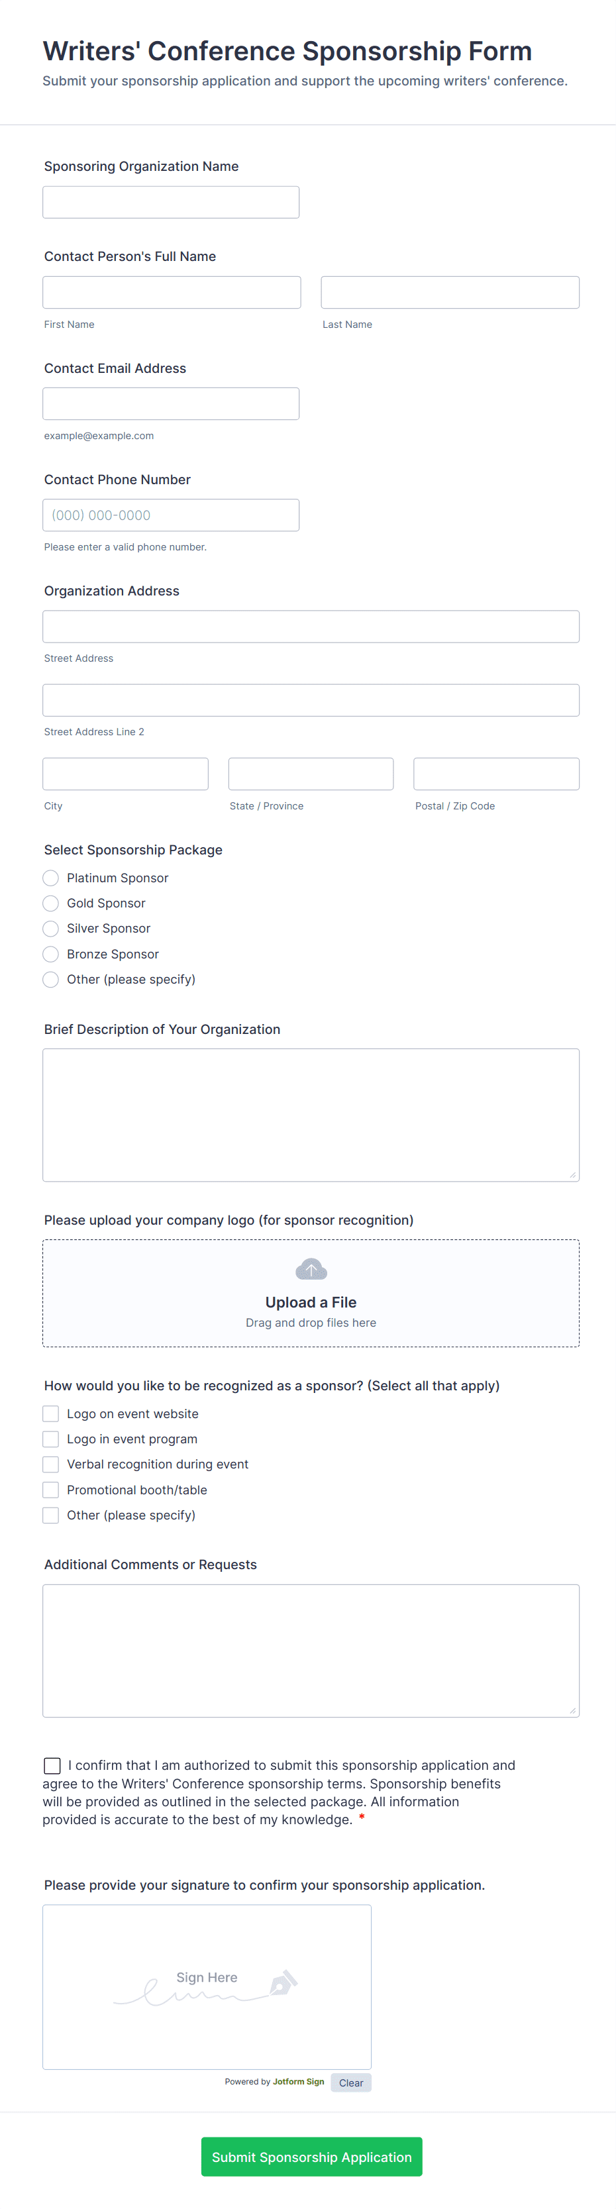Check Other (please specify) recognition option
This screenshot has height=2209, width=616.
[x=50, y=1514]
